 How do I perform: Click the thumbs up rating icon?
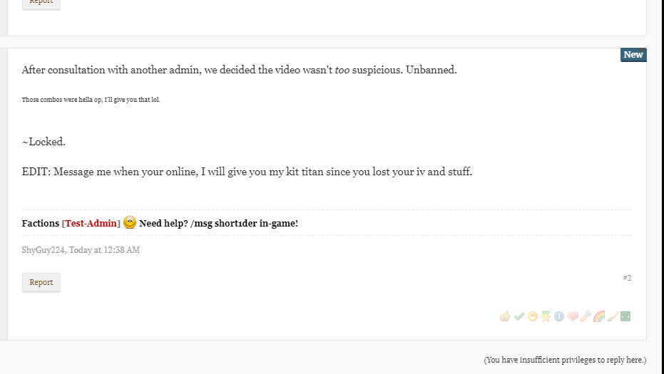(505, 316)
